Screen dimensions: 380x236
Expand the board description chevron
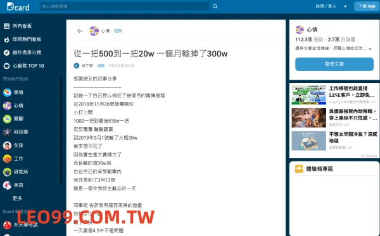point(370,49)
